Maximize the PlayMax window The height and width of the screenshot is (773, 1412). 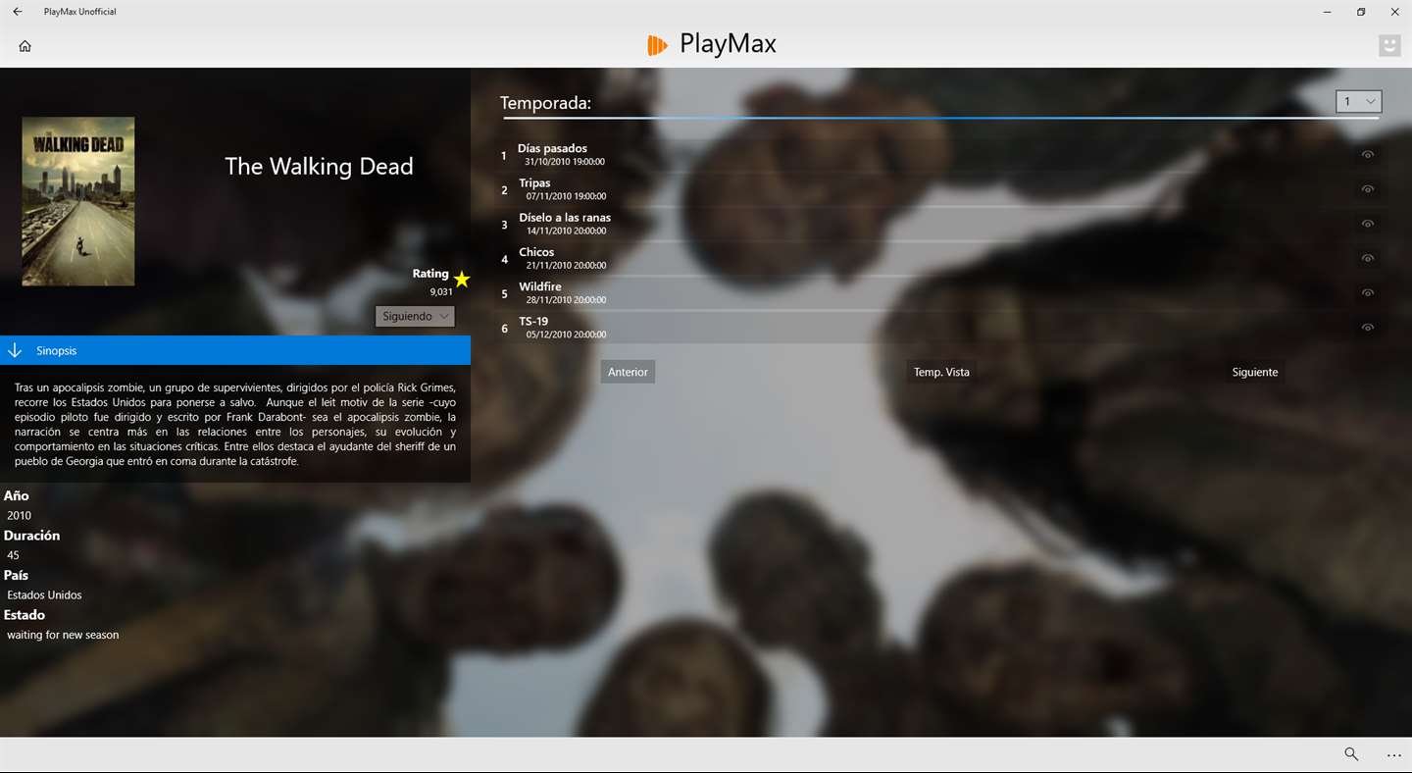(x=1361, y=12)
